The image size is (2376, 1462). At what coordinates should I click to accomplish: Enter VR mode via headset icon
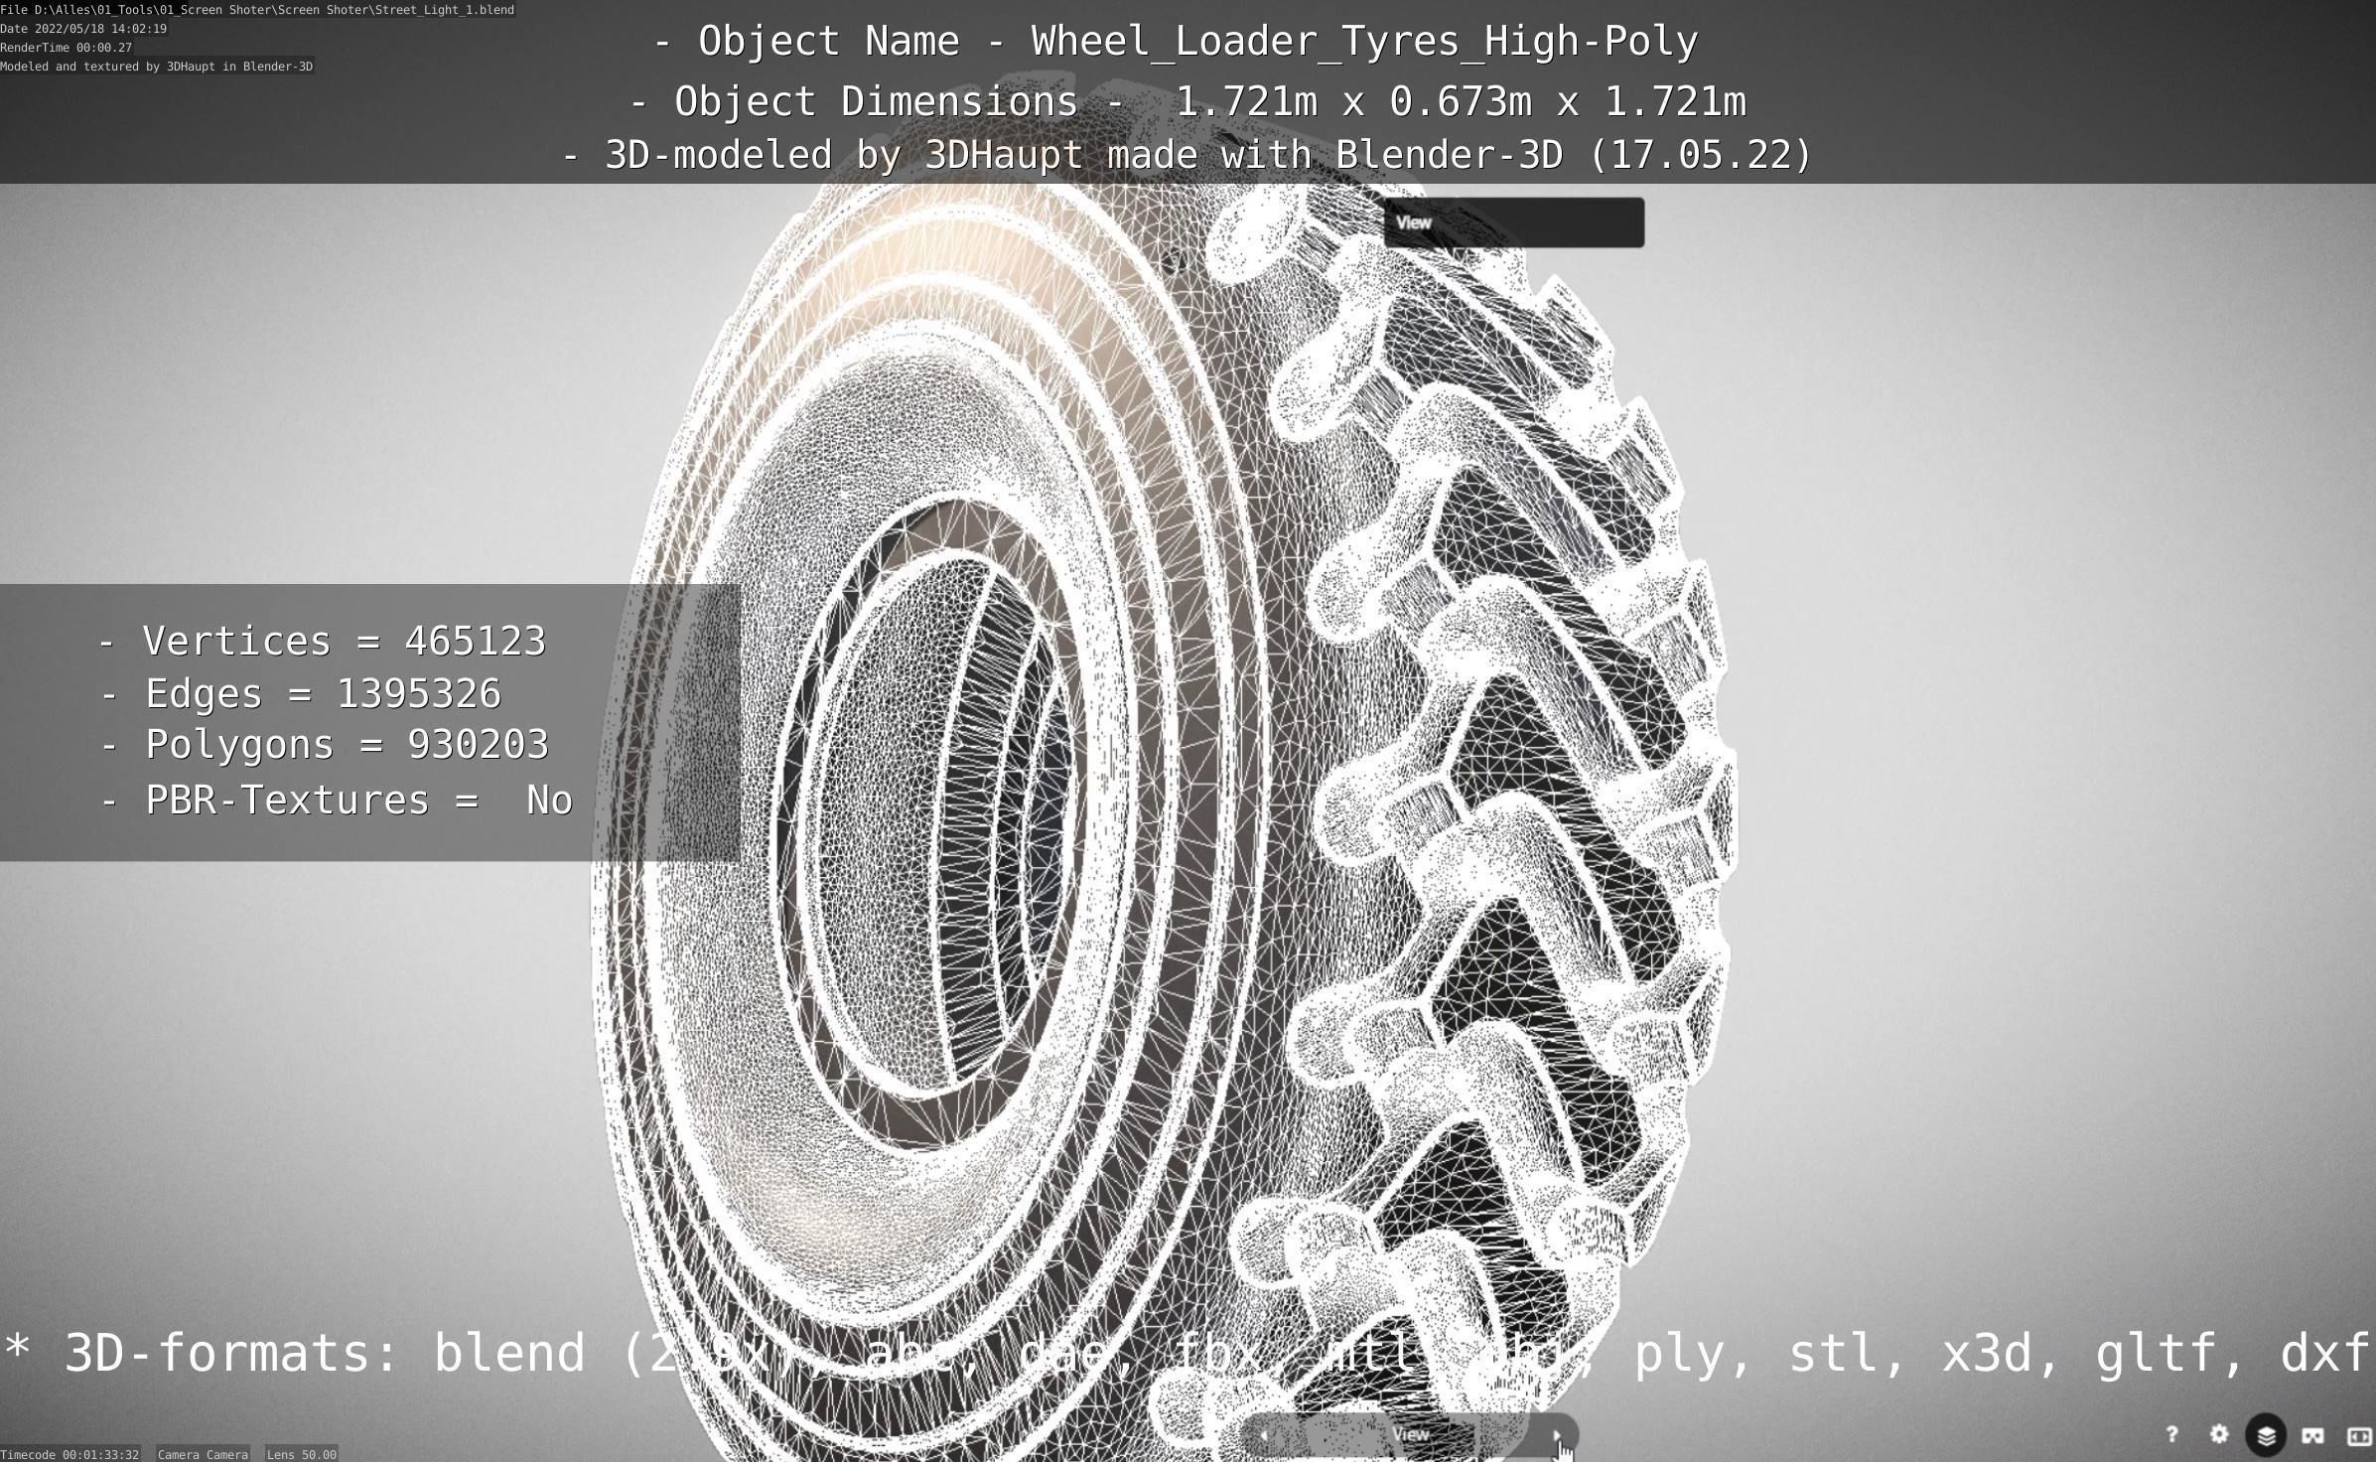tap(2312, 1435)
